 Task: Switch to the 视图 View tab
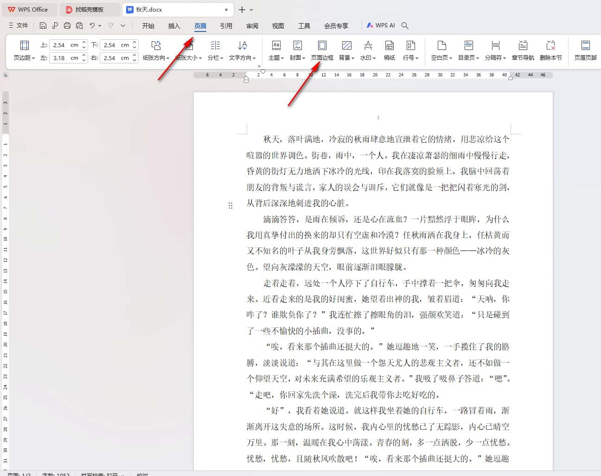click(278, 26)
